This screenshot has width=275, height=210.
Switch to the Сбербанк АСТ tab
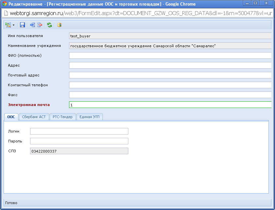click(x=34, y=117)
